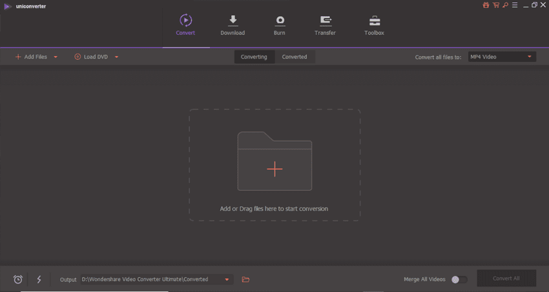Image resolution: width=549 pixels, height=292 pixels.
Task: Click the shopping cart icon
Action: [496, 5]
